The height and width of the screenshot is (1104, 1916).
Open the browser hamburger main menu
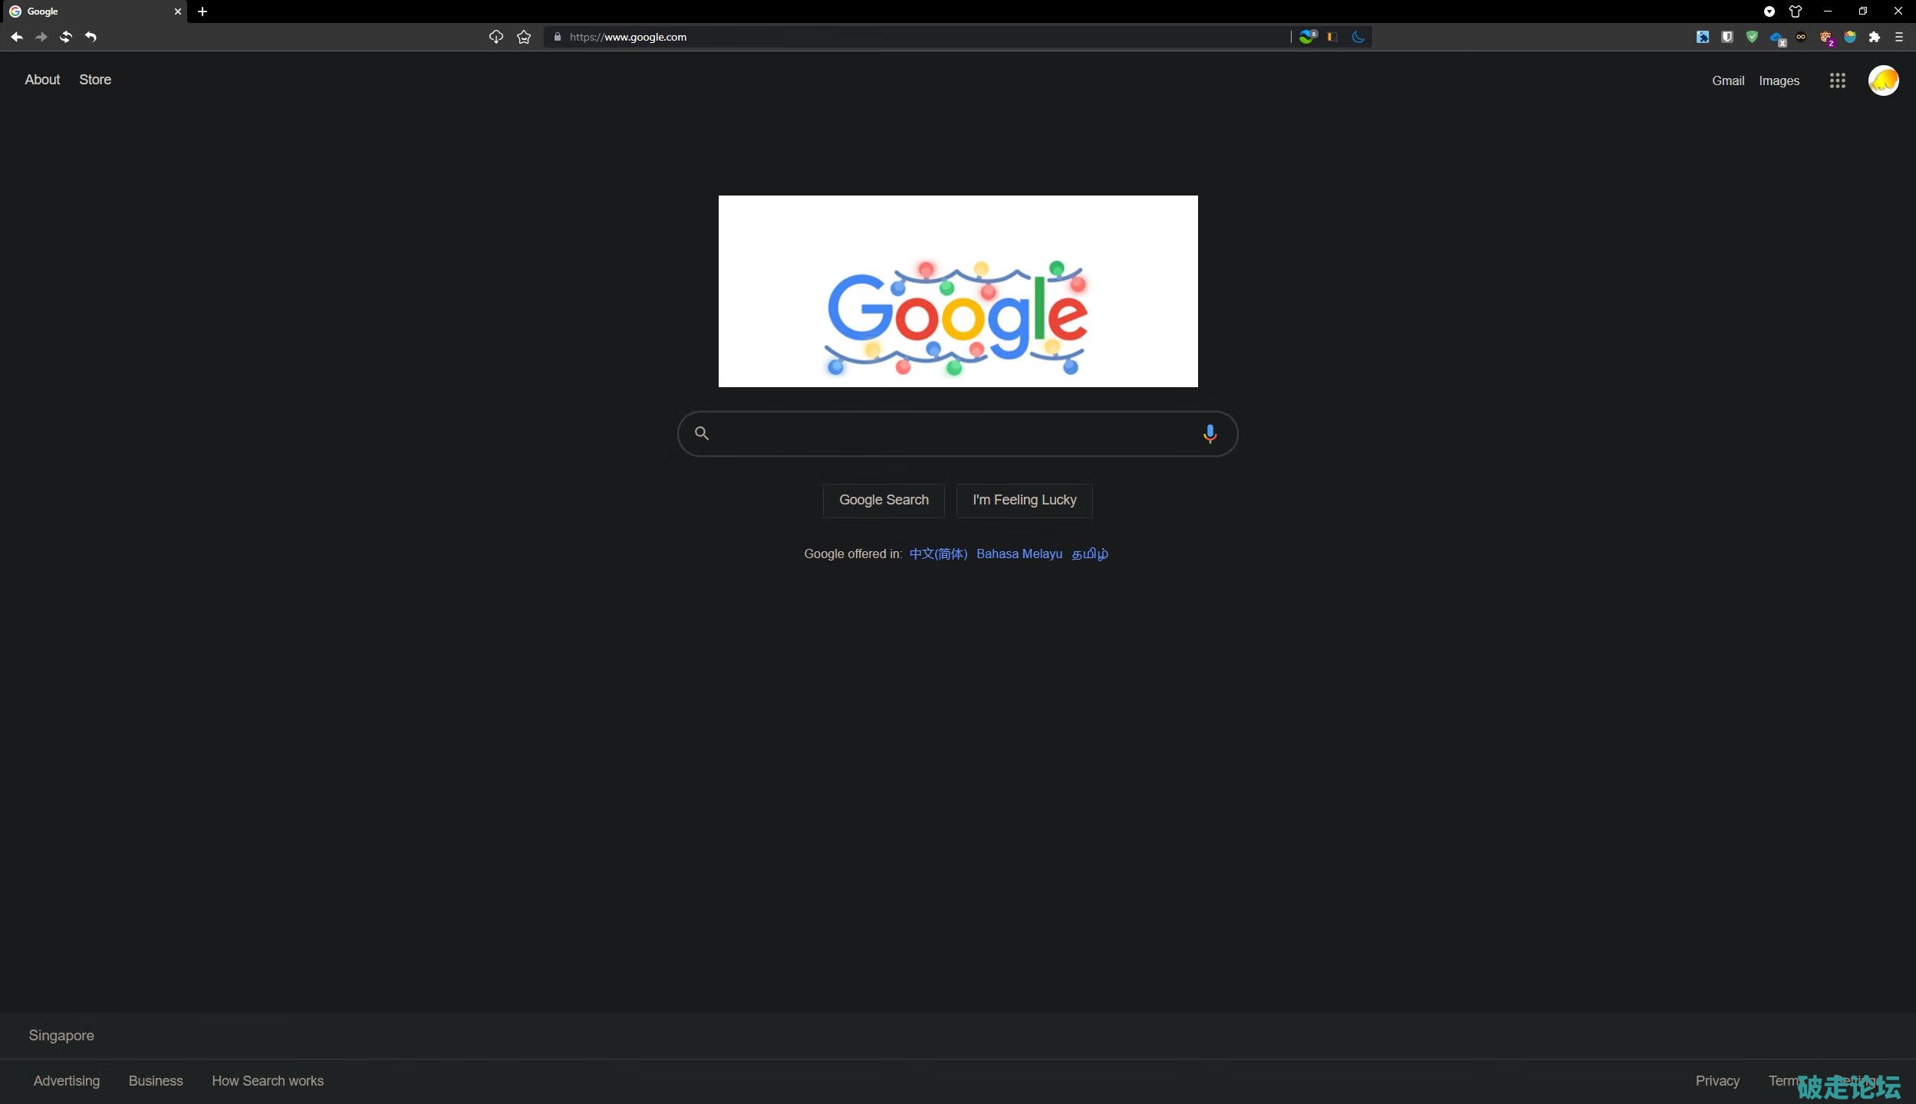1899,37
